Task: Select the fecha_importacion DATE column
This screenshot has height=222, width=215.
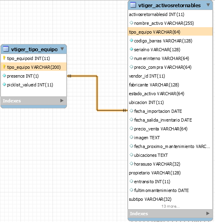Action: tap(170, 111)
